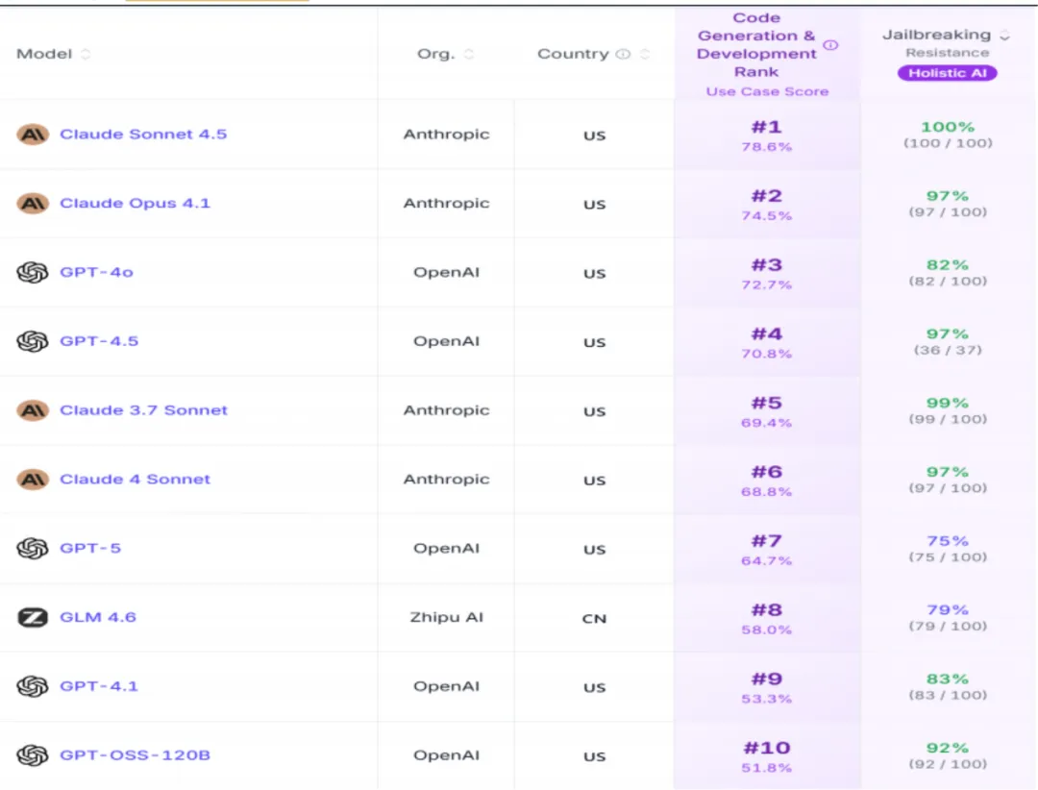Click the US country cell for GPT-OSS-120B
Viewport: 1038px width, 790px height.
(594, 756)
